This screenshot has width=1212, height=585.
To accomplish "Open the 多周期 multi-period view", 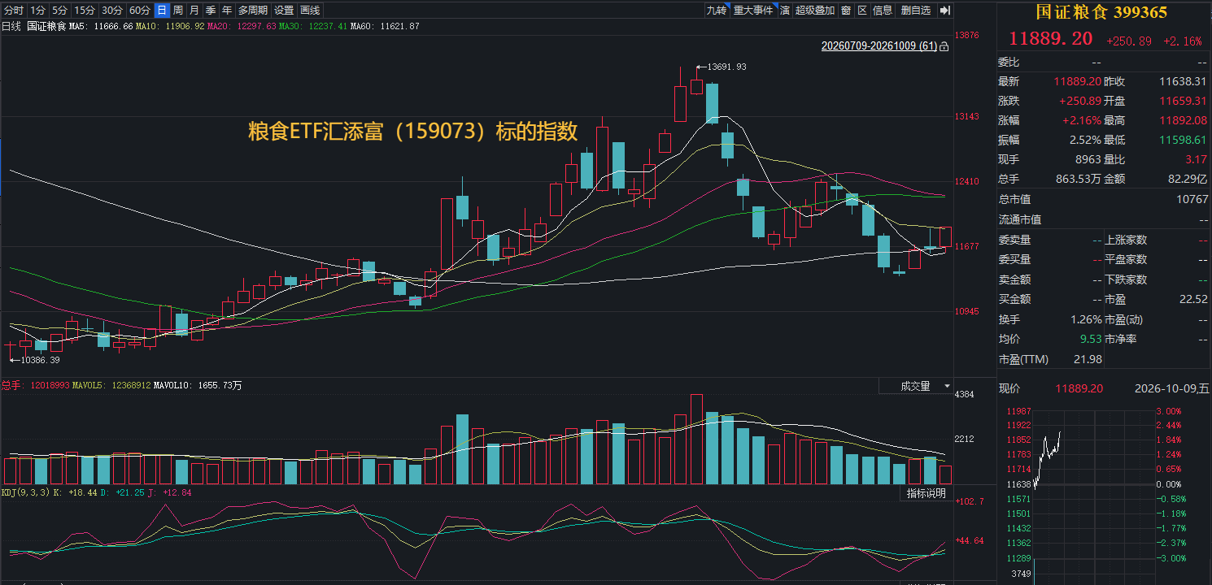I will tap(253, 11).
